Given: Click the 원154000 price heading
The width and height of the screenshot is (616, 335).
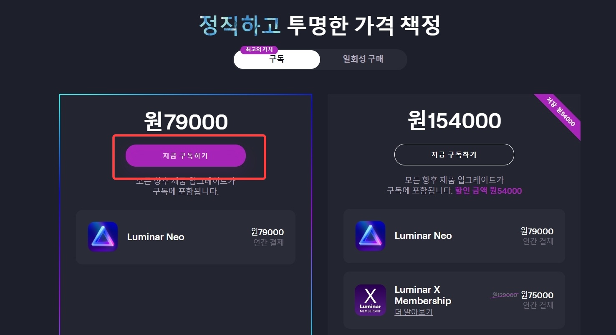Looking at the screenshot, I should coord(454,121).
